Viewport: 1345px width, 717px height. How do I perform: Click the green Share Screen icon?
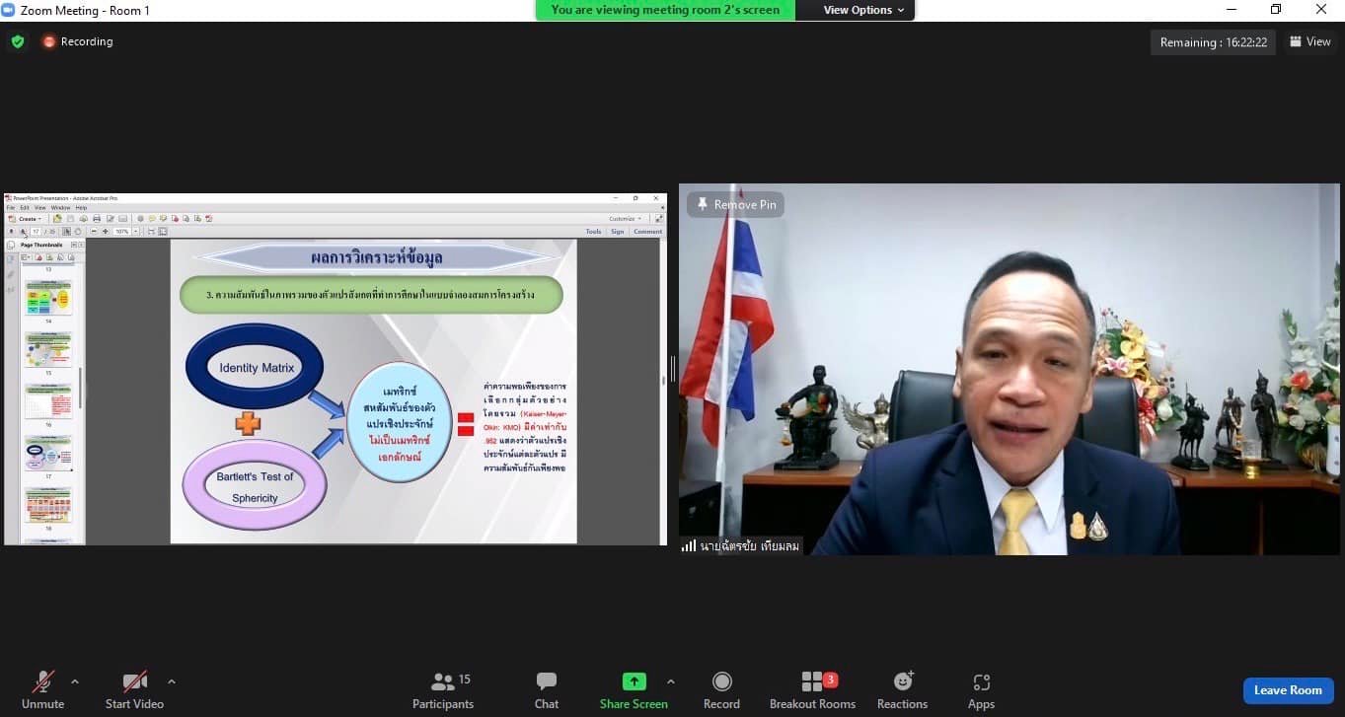click(634, 682)
